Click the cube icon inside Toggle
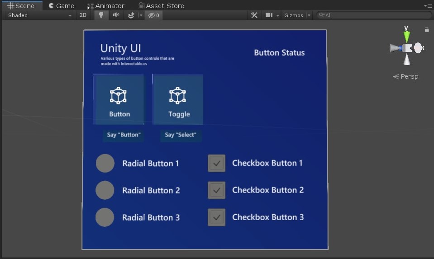 177,96
